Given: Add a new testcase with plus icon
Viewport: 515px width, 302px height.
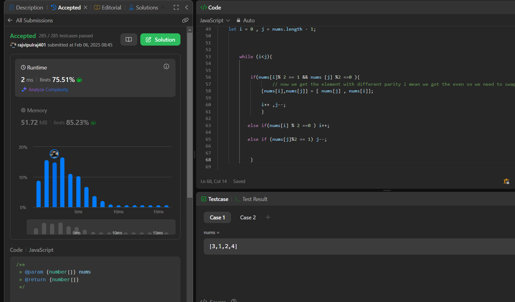Looking at the screenshot, I should click(x=268, y=217).
